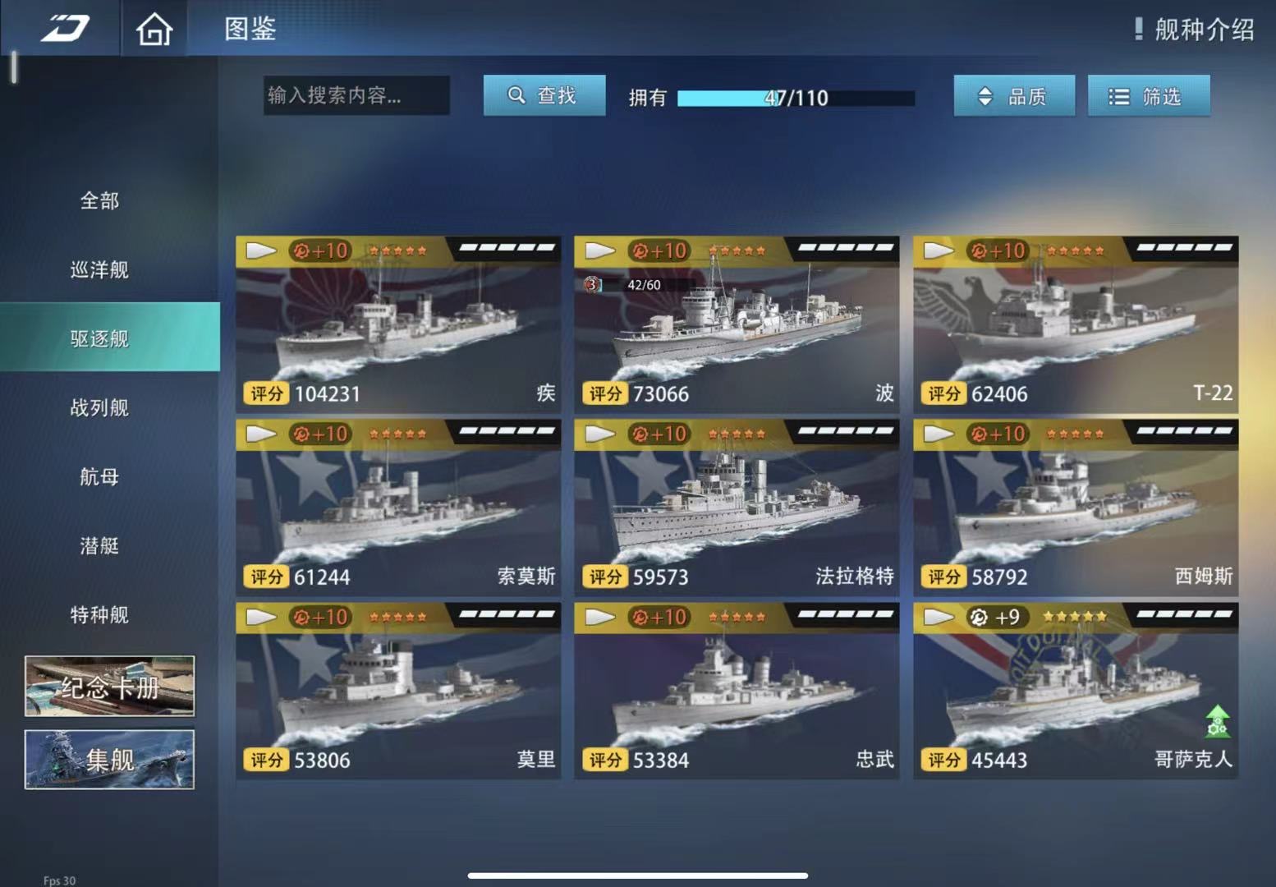Open the 筛选 filter menu
Image resolution: width=1276 pixels, height=887 pixels.
(1149, 96)
